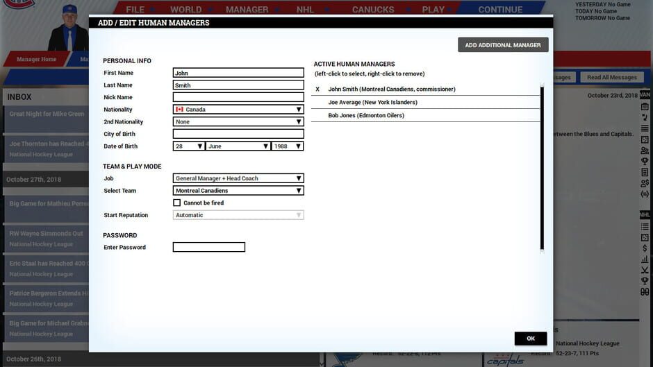Select Bob Jones (Edmonton Oilers)

425,115
